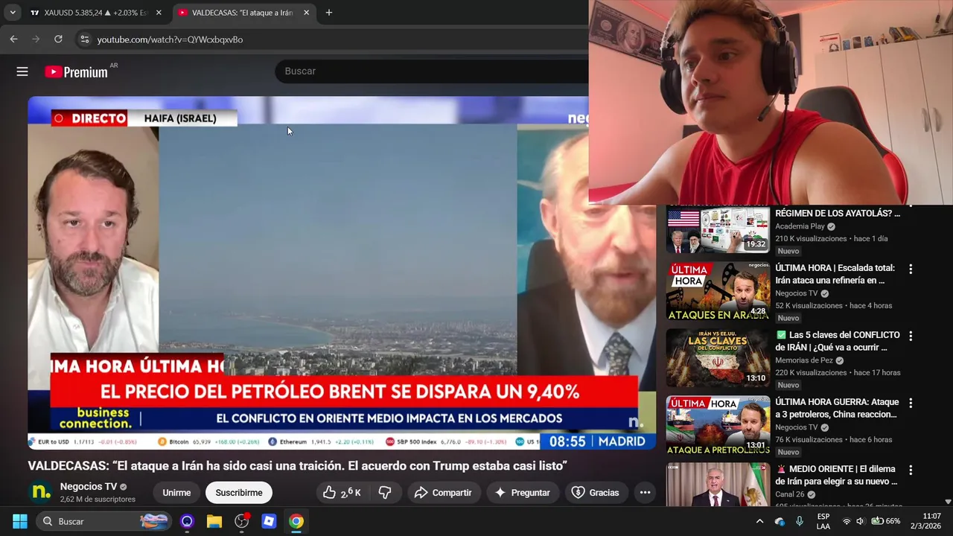Image resolution: width=953 pixels, height=536 pixels.
Task: Open 'Las 5 claves del CONFLICTO' title
Action: 838,341
